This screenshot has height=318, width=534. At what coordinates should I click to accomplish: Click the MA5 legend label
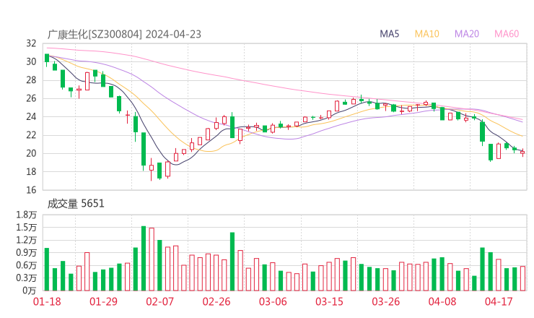pos(389,34)
